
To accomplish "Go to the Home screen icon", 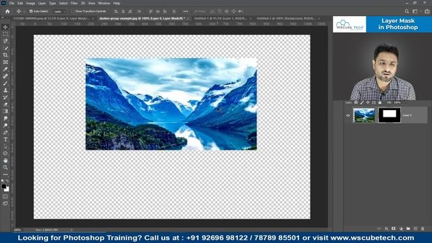I will pos(7,11).
